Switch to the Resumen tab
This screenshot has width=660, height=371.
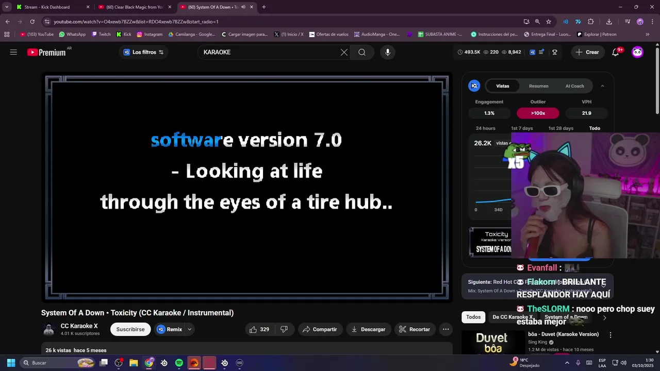point(539,86)
